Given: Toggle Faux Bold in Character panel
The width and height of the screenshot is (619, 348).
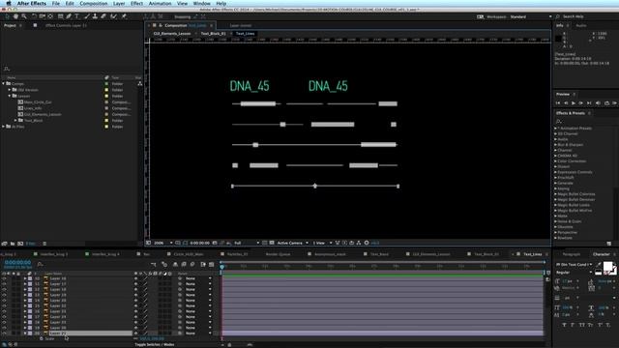Looking at the screenshot, I should click(564, 325).
